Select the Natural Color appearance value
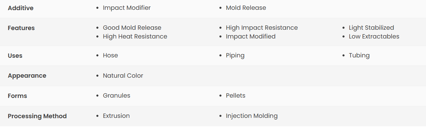426x129 pixels. click(x=123, y=76)
